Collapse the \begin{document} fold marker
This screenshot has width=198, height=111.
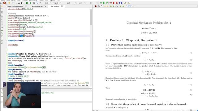(x=6, y=40)
